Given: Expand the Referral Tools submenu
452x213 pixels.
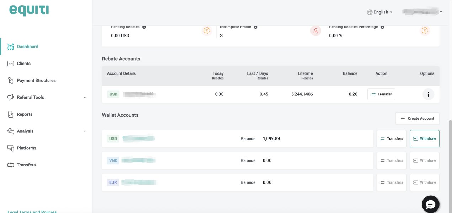Looking at the screenshot, I should pyautogui.click(x=85, y=97).
